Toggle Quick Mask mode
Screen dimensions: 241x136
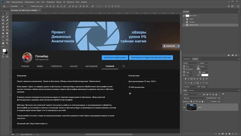[x=3, y=57]
